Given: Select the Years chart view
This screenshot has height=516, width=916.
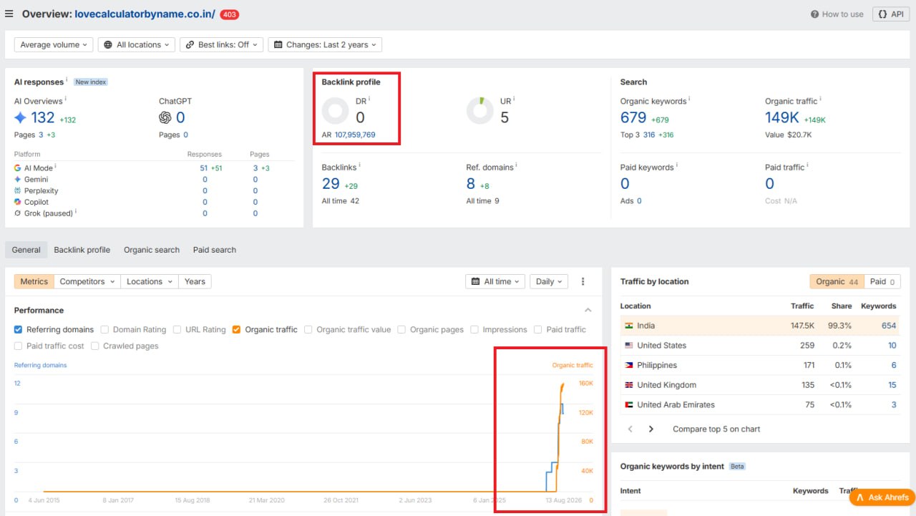Looking at the screenshot, I should tap(195, 282).
